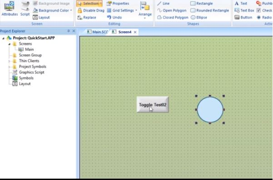Select the blue circle on canvas
The image size is (273, 180).
210,110
